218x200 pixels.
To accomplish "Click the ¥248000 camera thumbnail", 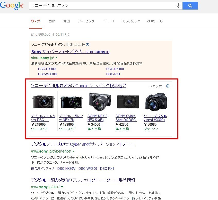I will click(x=43, y=102).
